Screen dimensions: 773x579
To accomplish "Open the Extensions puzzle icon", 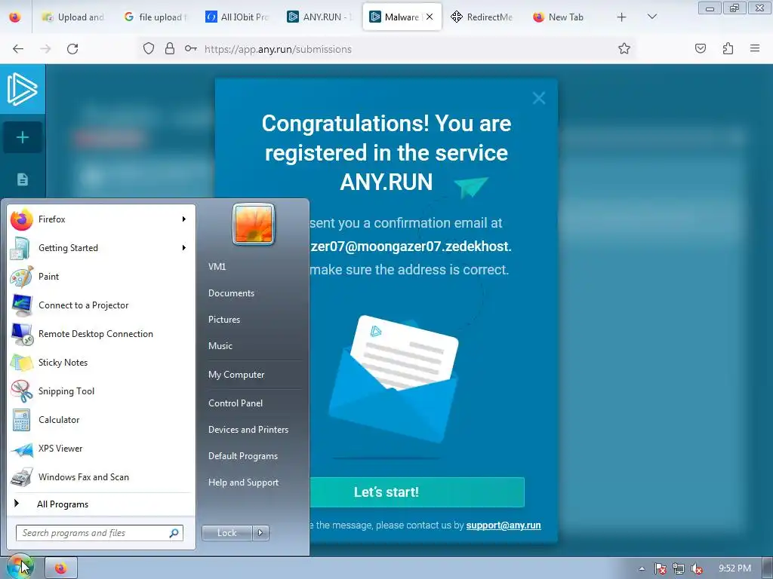I will (x=728, y=49).
